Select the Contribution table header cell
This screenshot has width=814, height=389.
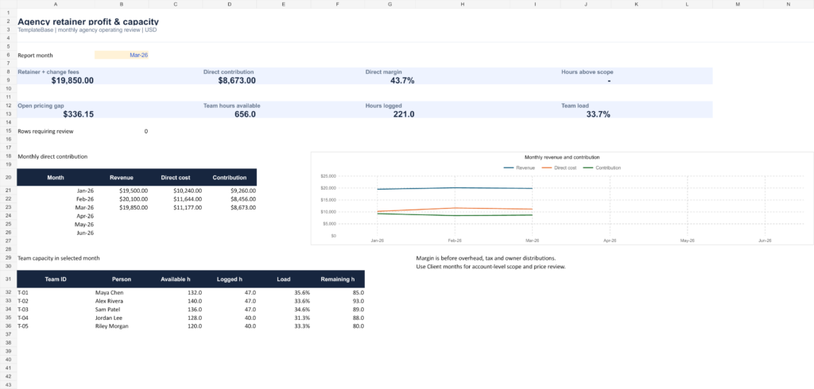[230, 177]
